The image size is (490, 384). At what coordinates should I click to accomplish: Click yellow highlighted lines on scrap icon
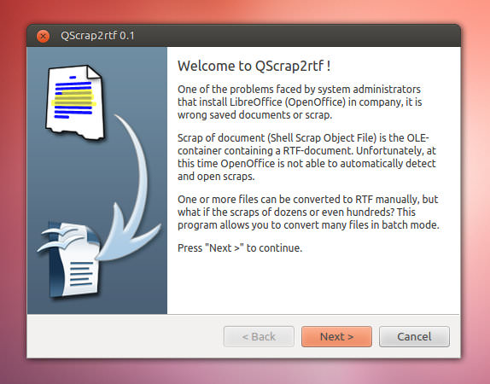point(74,99)
